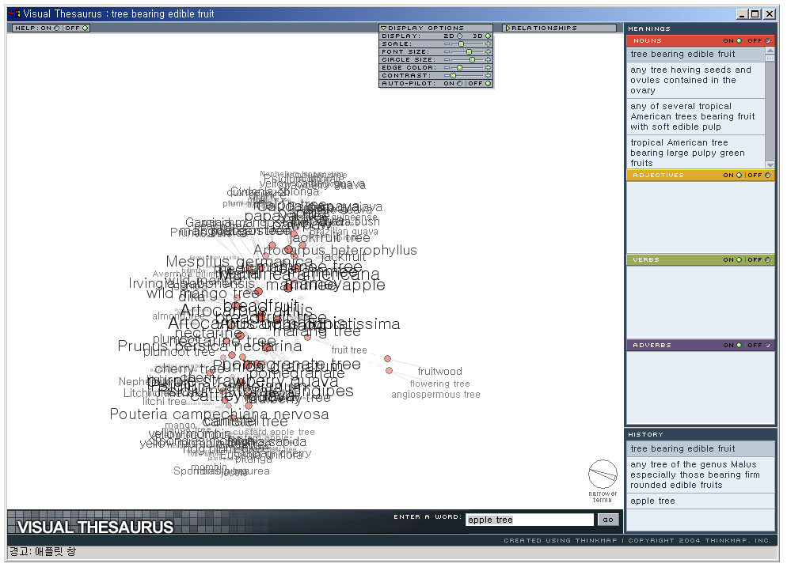Open history entry 'tree bearing edible fruit'
This screenshot has width=787, height=571.
[x=700, y=448]
